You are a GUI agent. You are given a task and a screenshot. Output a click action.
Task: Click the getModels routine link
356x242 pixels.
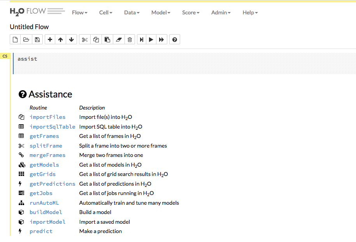(44, 165)
